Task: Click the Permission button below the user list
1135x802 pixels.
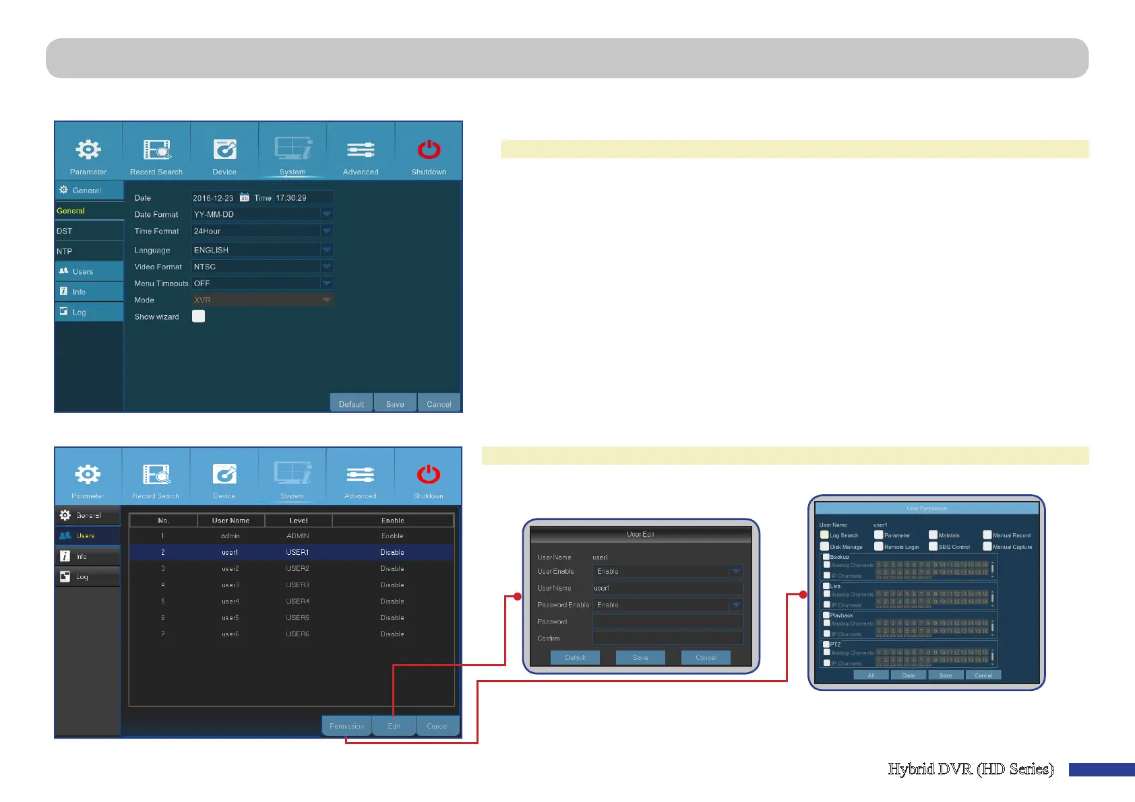Action: 347,725
